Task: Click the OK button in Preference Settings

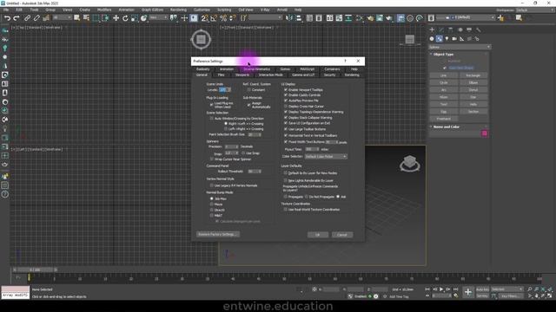Action: pyautogui.click(x=318, y=235)
